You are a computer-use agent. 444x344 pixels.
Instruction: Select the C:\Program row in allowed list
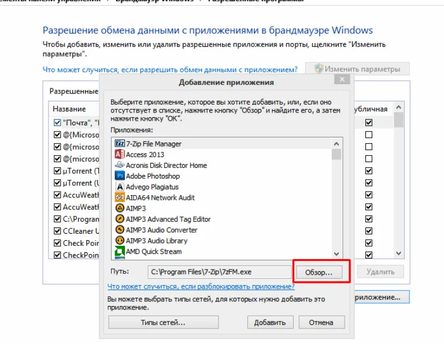[x=81, y=219]
